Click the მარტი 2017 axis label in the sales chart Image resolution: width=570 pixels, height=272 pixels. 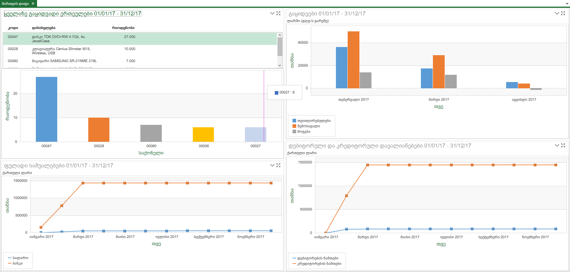(439, 100)
